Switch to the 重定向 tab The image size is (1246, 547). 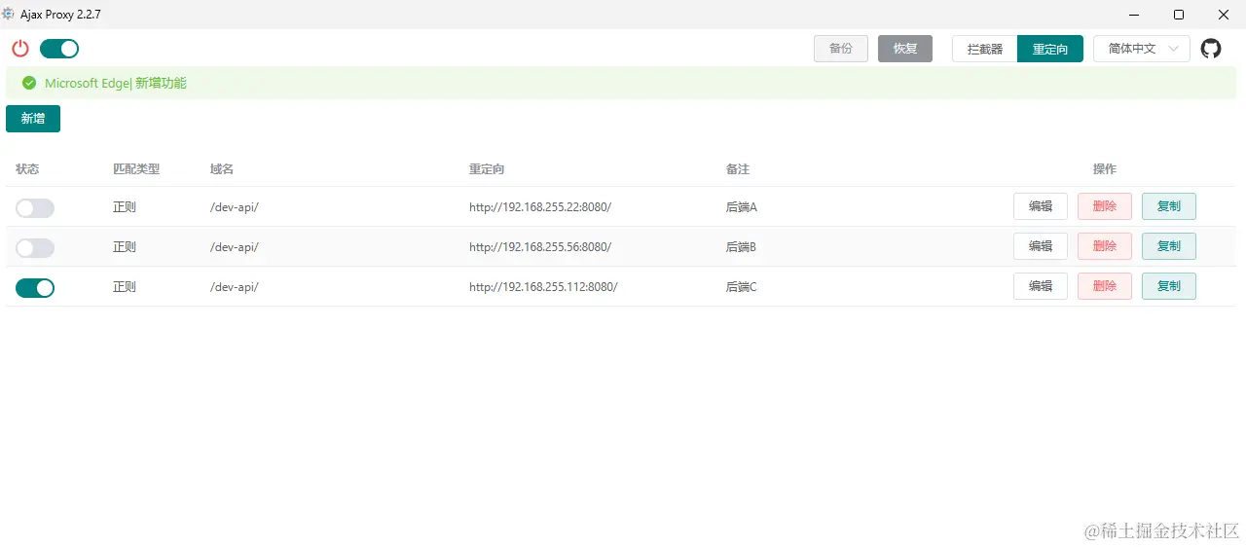tap(1050, 49)
